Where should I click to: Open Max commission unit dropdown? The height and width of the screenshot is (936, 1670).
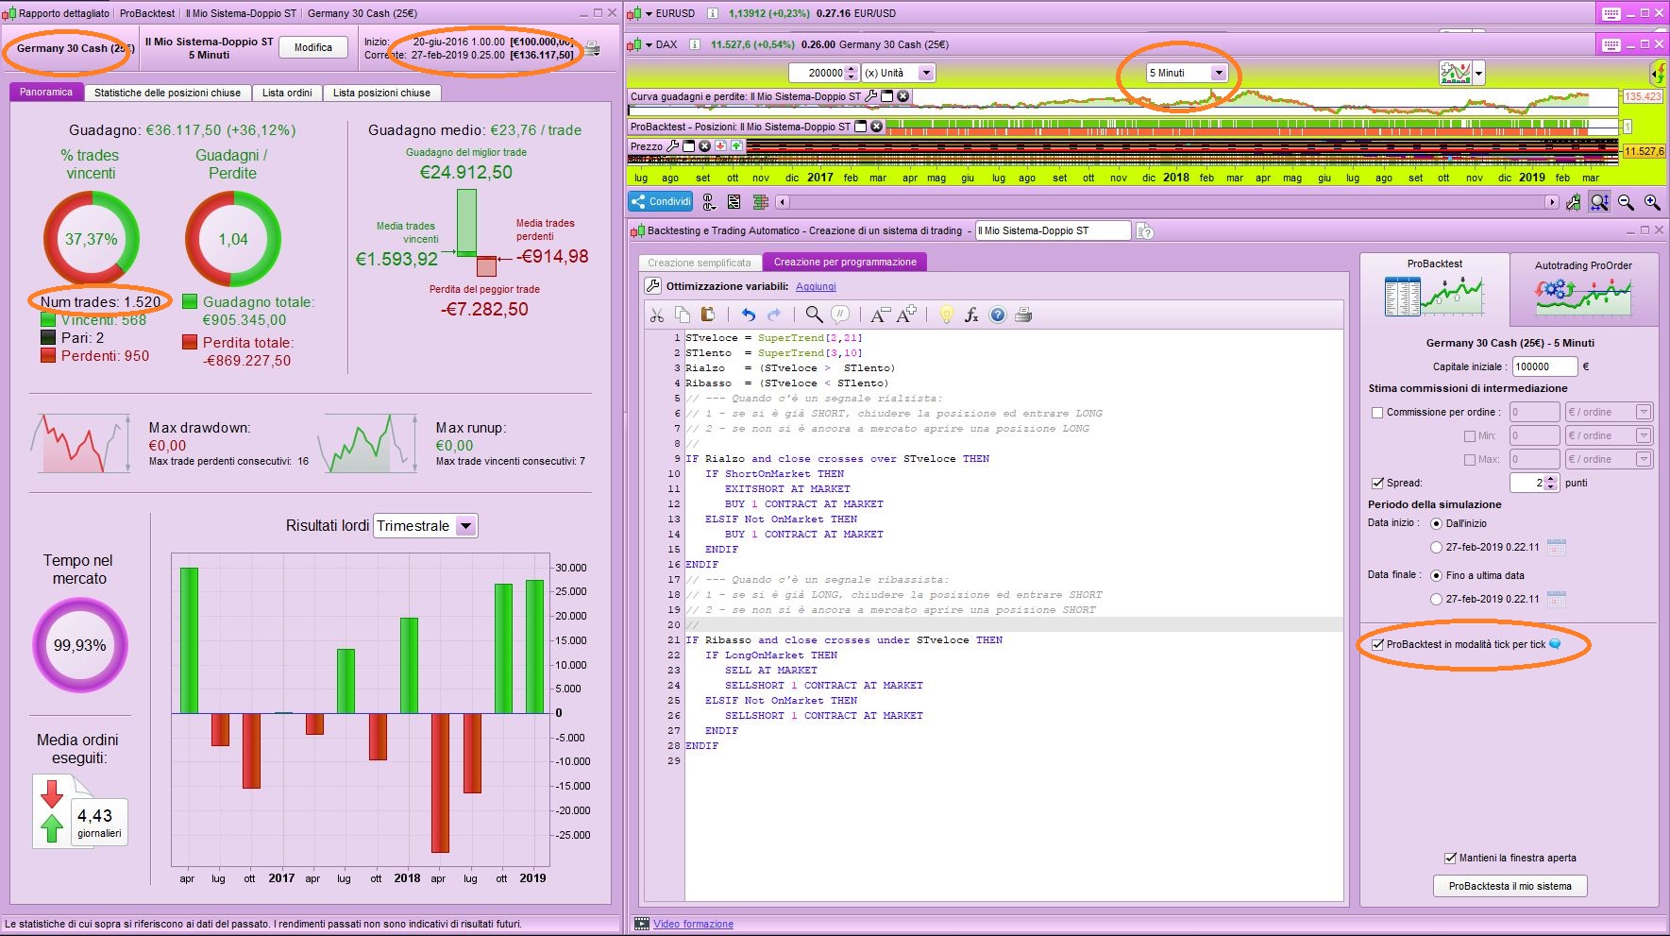pyautogui.click(x=1644, y=460)
